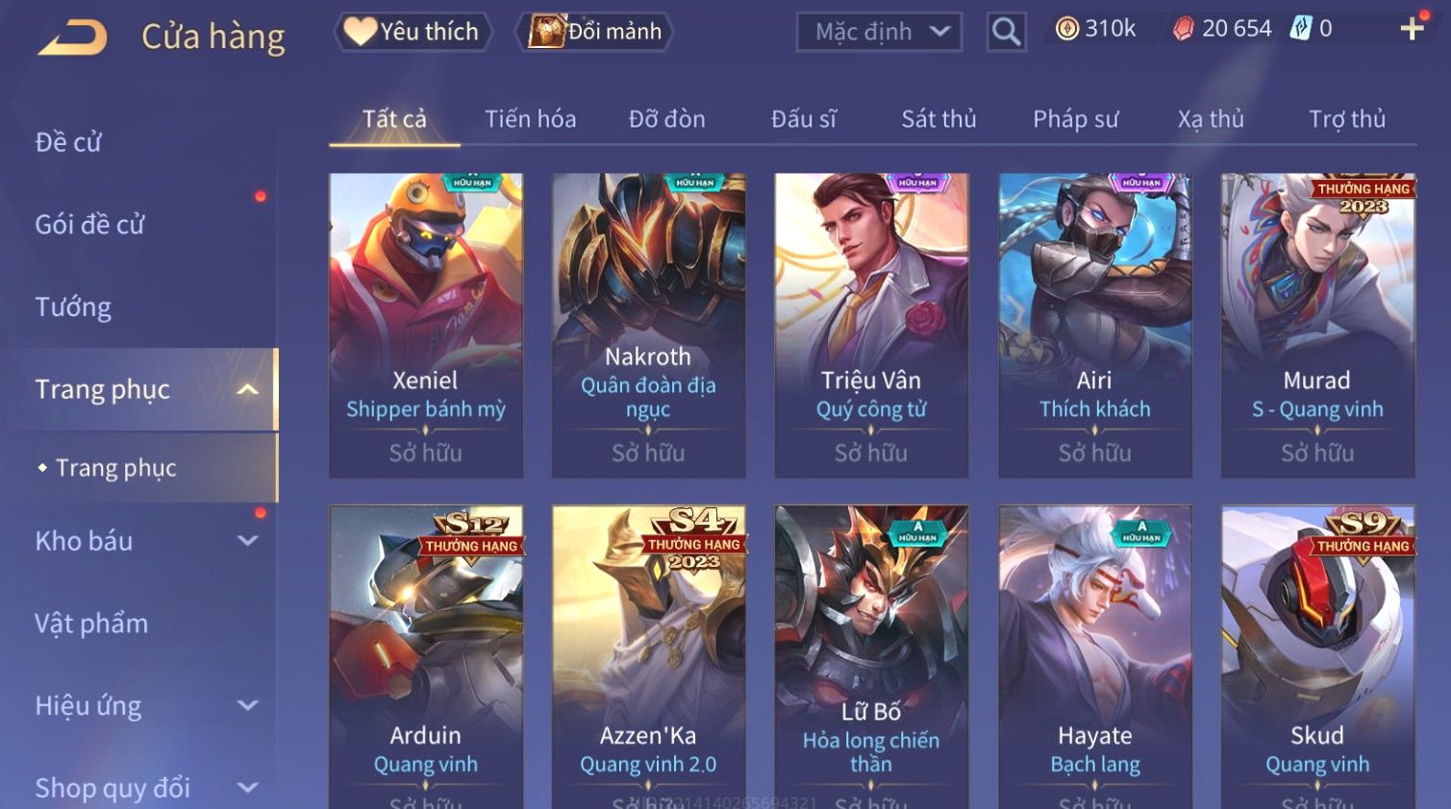Expand the Hiệu ứng section
Image resolution: width=1451 pixels, height=809 pixels.
247,705
